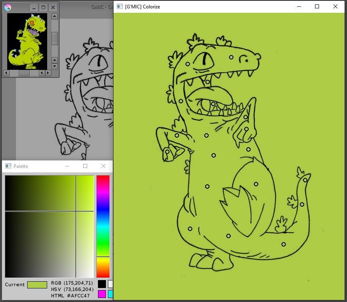Image resolution: width=347 pixels, height=302 pixels.
Task: Close the small dinosaur preview window
Action: pos(53,8)
